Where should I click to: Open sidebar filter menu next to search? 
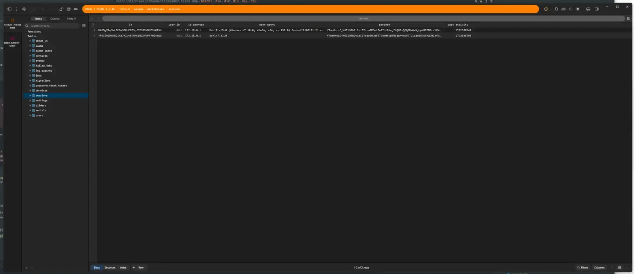click(84, 26)
